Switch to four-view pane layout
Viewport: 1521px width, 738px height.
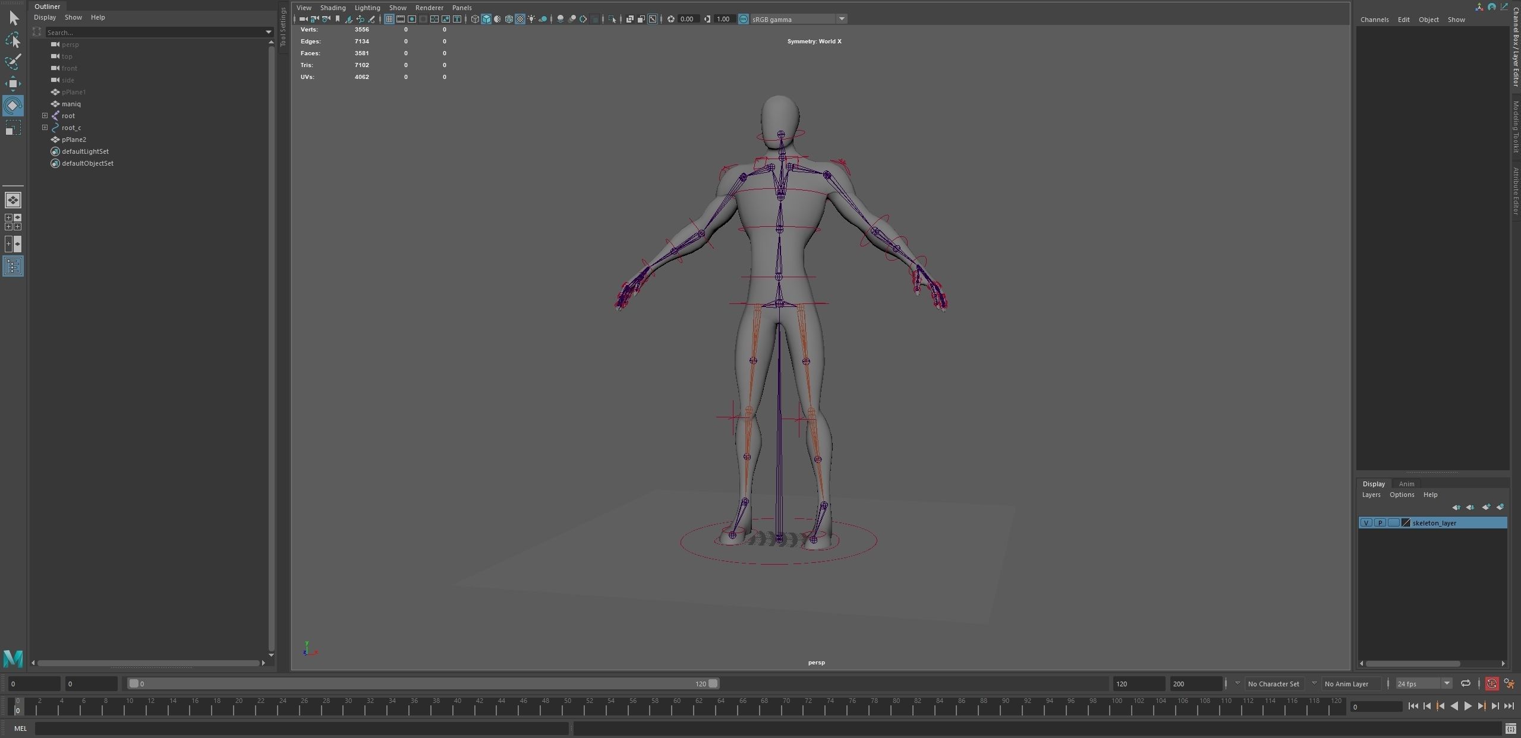coord(13,222)
